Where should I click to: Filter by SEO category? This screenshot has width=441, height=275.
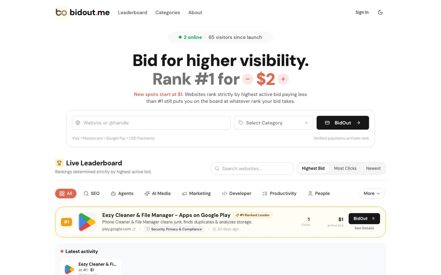pos(91,193)
